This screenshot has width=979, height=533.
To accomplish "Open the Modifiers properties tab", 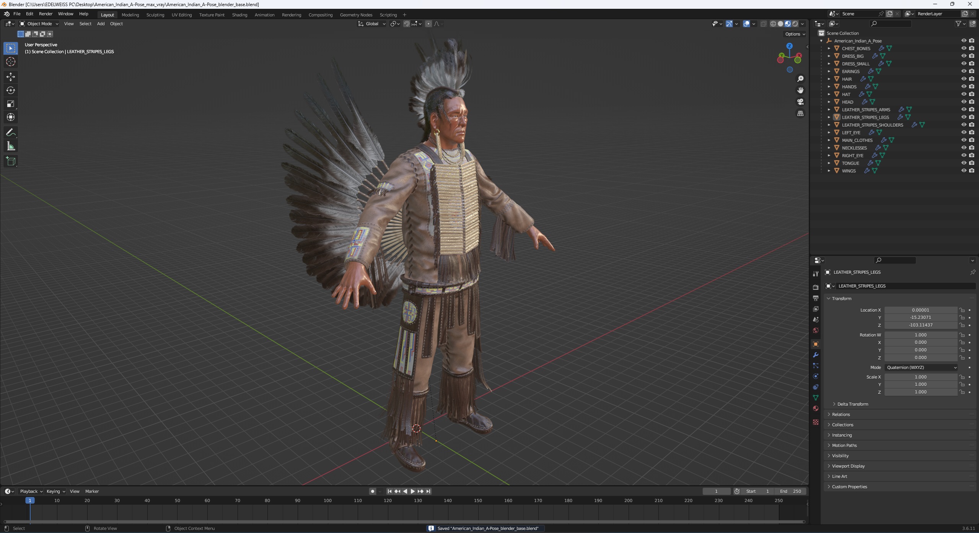I will point(815,355).
